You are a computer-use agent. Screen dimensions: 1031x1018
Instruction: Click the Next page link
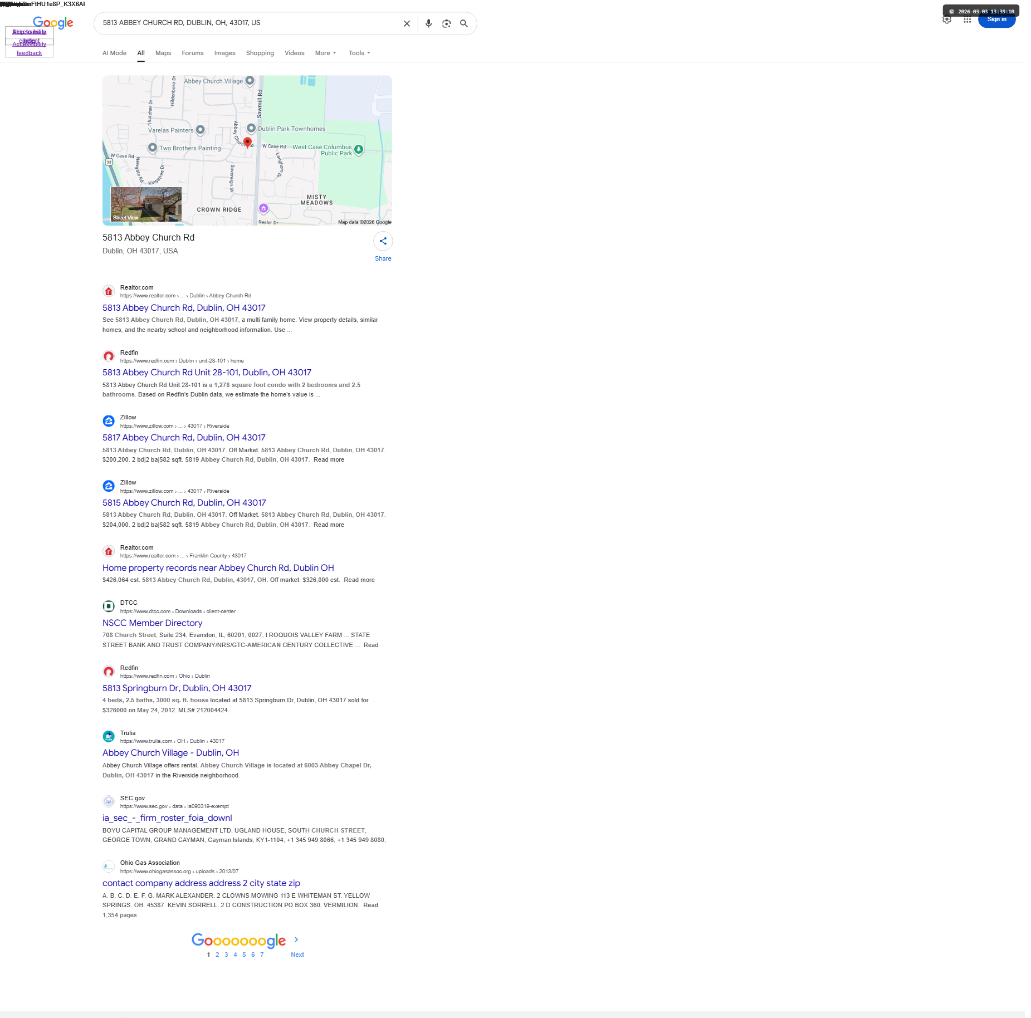(297, 955)
